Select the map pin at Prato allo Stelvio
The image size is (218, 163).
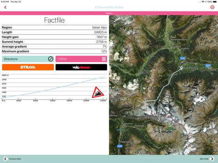181,68
